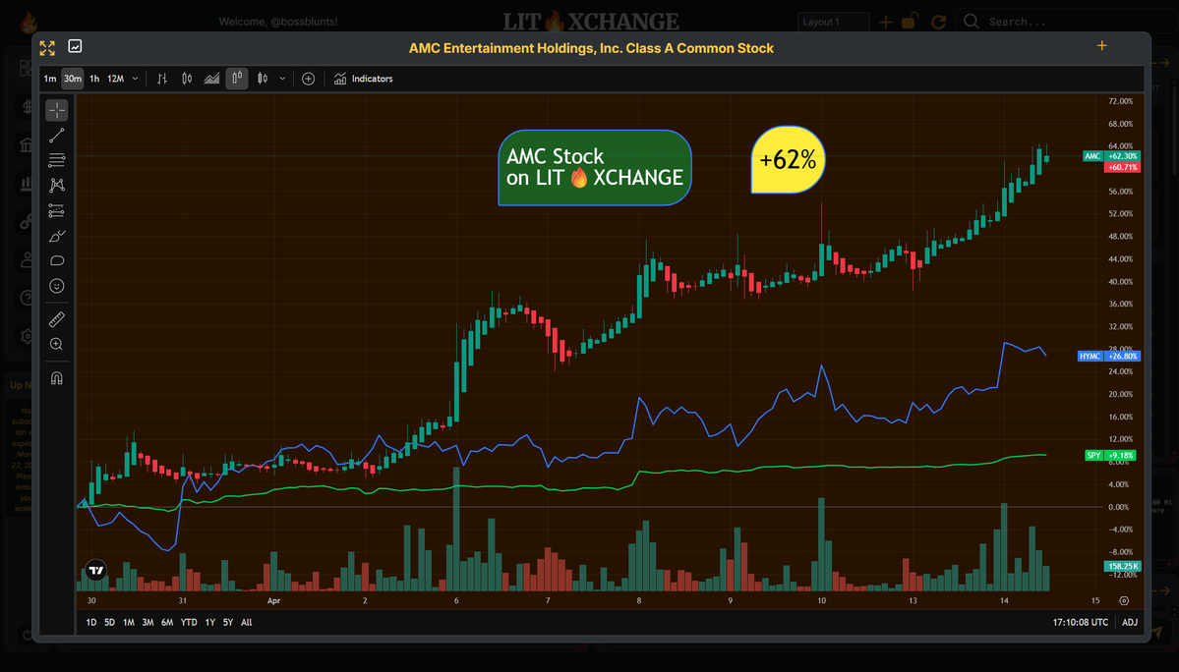Viewport: 1179px width, 672px height.
Task: Open the emoji icons tool
Action: tap(56, 286)
